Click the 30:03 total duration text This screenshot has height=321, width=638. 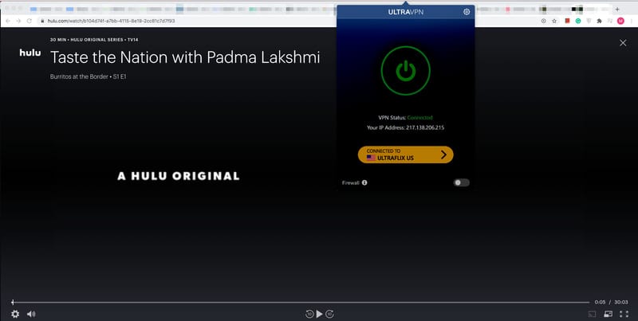point(621,303)
